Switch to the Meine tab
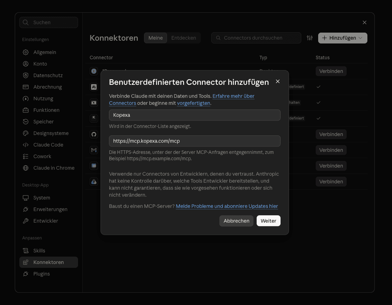The height and width of the screenshot is (305, 392). (155, 38)
